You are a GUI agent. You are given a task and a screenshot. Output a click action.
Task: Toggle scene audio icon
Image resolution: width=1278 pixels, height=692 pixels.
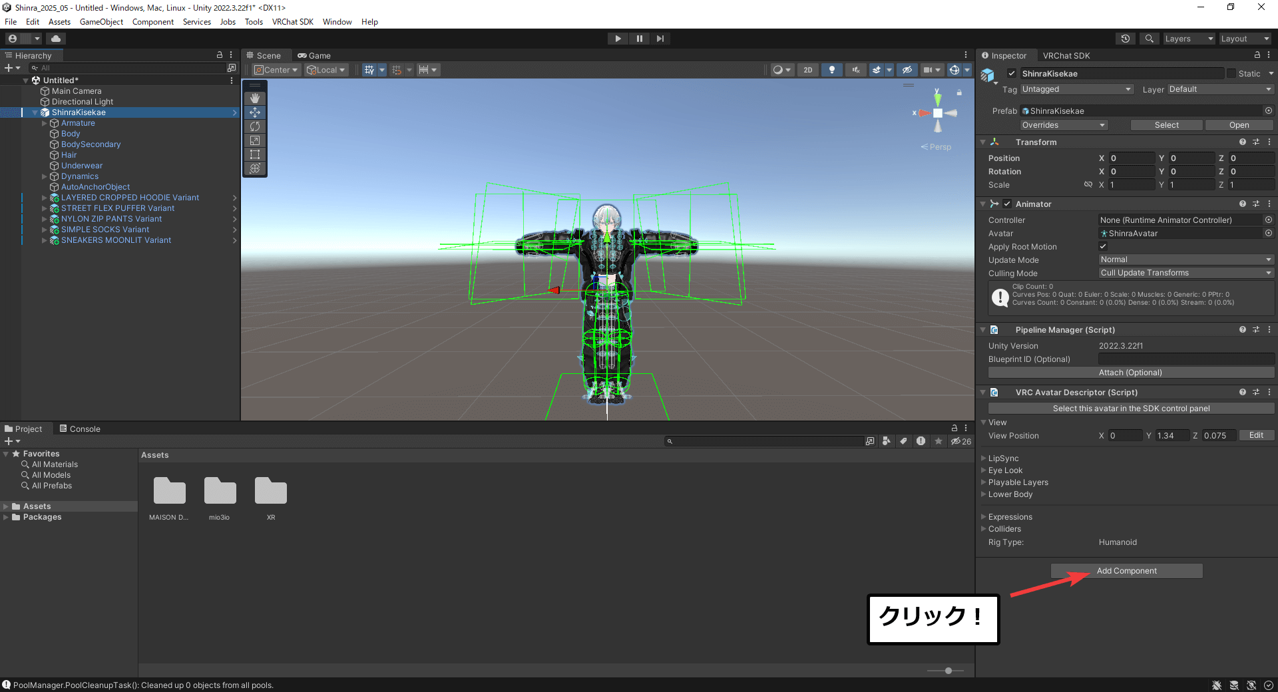[856, 70]
